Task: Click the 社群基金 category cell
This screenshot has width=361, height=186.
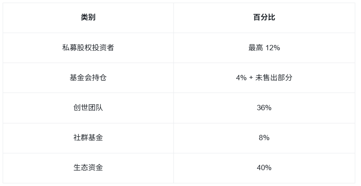Action: point(88,138)
